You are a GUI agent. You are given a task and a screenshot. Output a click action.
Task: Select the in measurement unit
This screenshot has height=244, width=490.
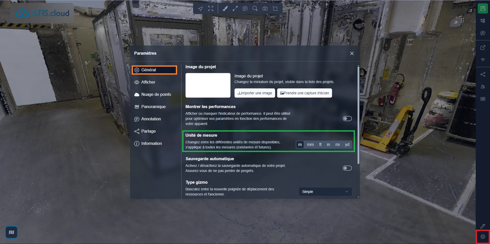coord(328,145)
